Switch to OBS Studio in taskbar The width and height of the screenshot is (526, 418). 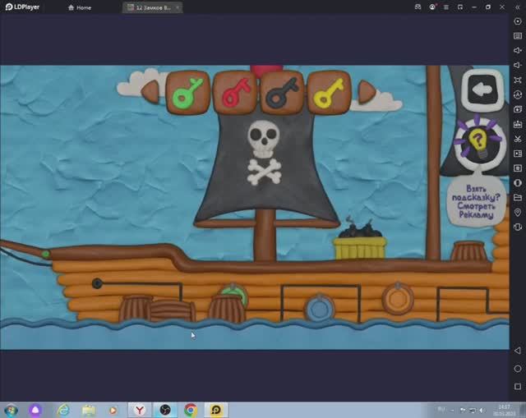(x=165, y=410)
